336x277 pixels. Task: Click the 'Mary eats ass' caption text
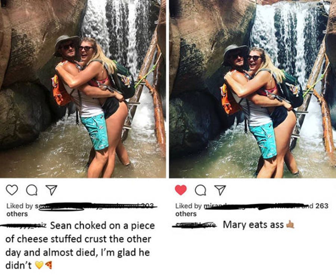[253, 225]
